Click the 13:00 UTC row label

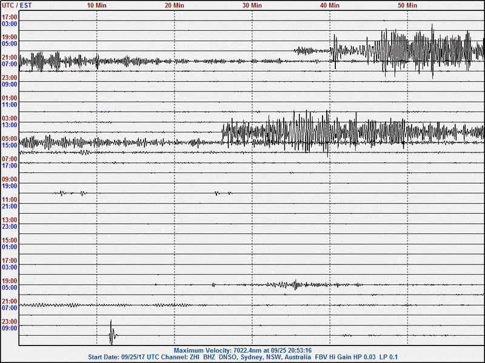pos(10,220)
